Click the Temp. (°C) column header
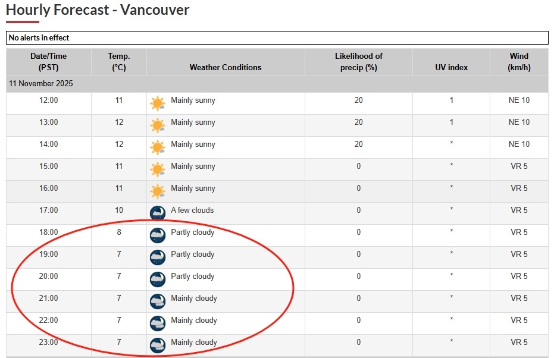This screenshot has width=554, height=358. tap(119, 62)
